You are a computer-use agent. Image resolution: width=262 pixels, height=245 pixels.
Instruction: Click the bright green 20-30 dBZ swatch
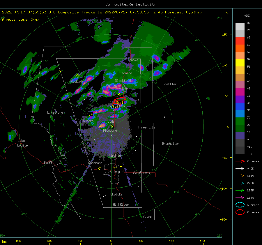point(240,121)
